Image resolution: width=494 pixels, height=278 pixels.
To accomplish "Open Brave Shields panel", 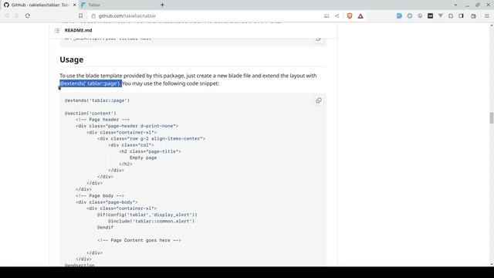I will click(x=350, y=15).
